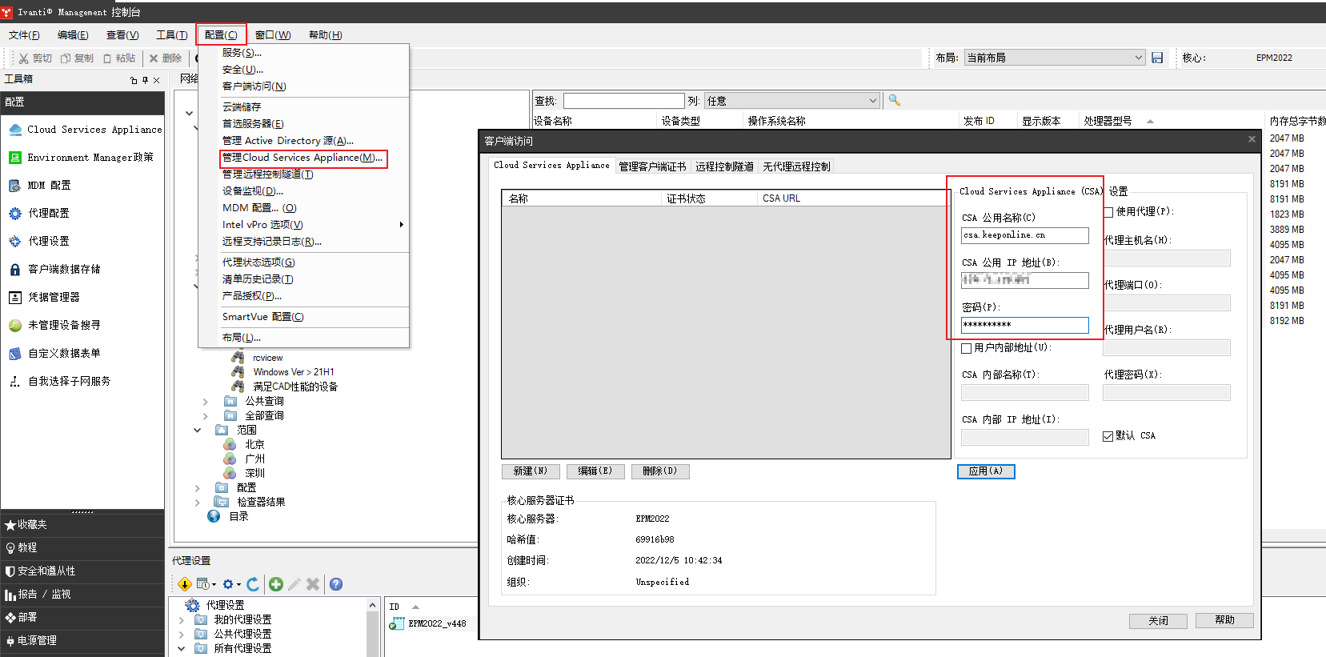This screenshot has width=1326, height=657.
Task: Click the 新建(N) button
Action: pos(531,471)
